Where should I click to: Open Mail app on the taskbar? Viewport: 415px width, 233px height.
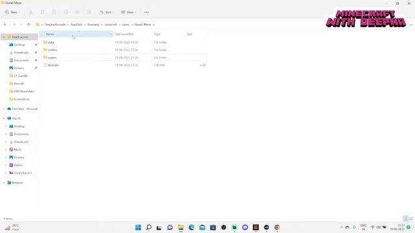pyautogui.click(x=202, y=227)
